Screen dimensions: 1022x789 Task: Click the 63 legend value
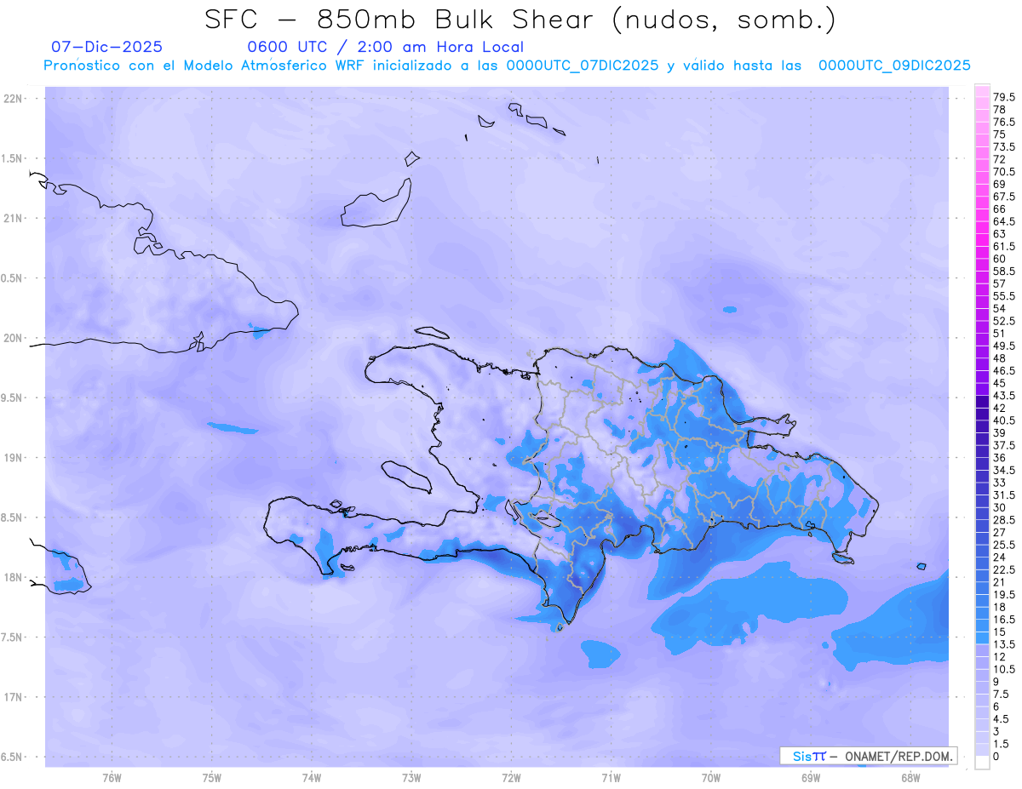click(999, 233)
